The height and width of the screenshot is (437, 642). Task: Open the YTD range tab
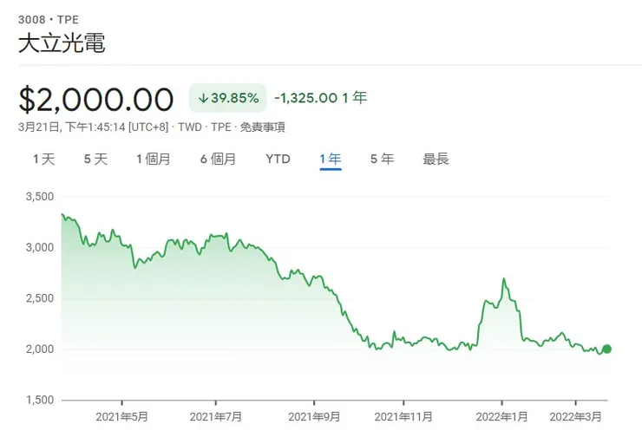click(x=278, y=159)
